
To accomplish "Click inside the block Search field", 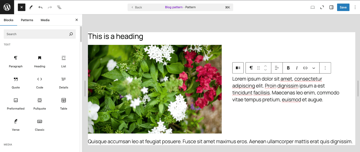I will click(37, 34).
